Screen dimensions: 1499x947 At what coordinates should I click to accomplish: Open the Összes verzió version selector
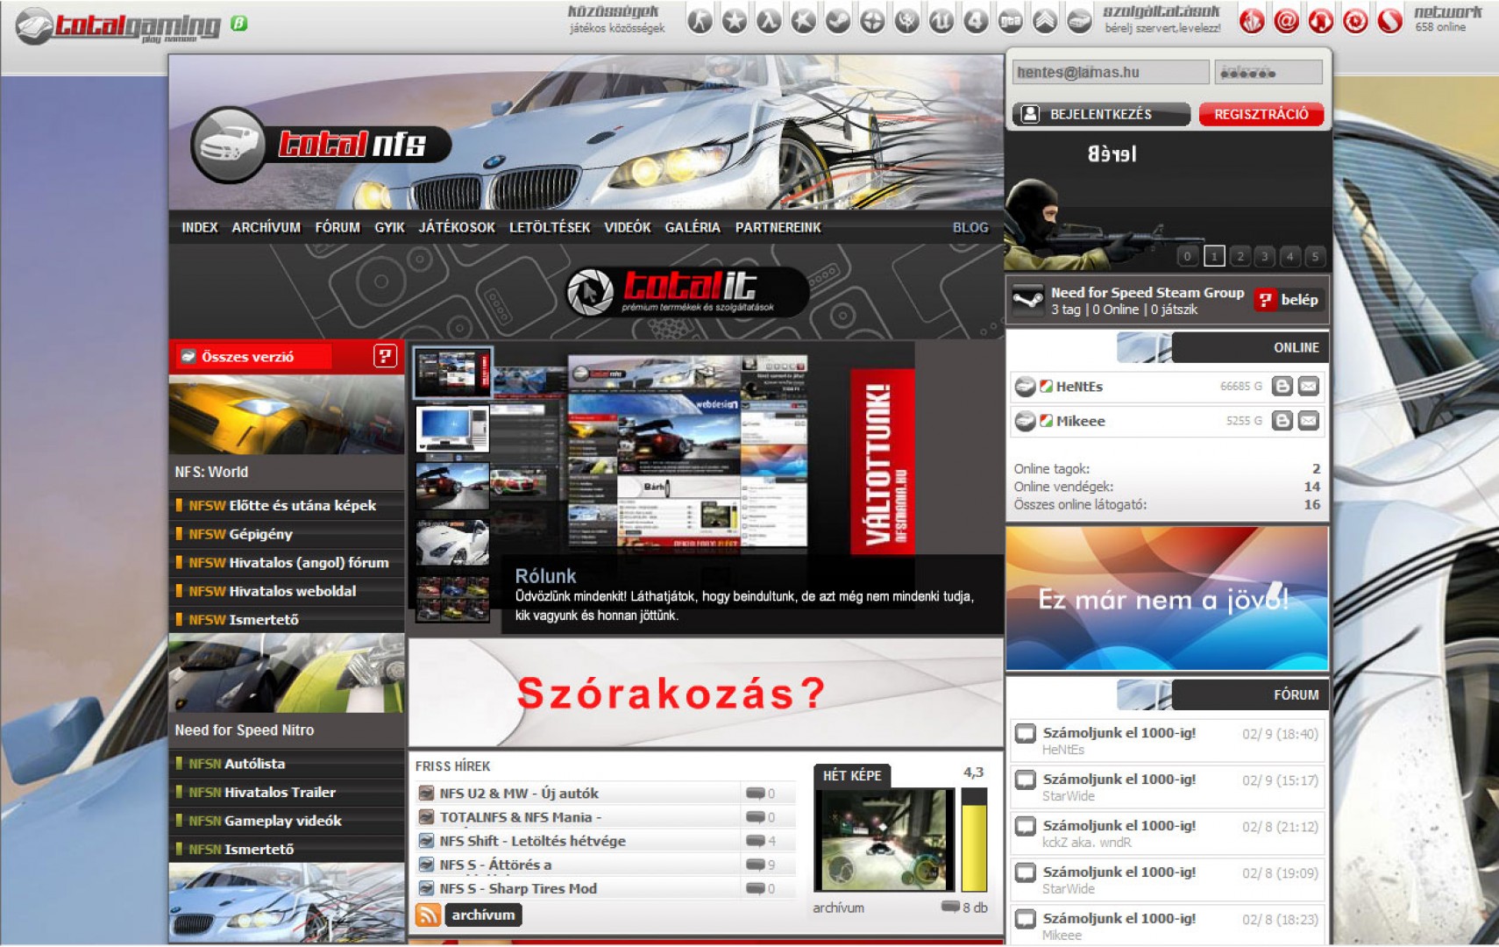coord(254,357)
